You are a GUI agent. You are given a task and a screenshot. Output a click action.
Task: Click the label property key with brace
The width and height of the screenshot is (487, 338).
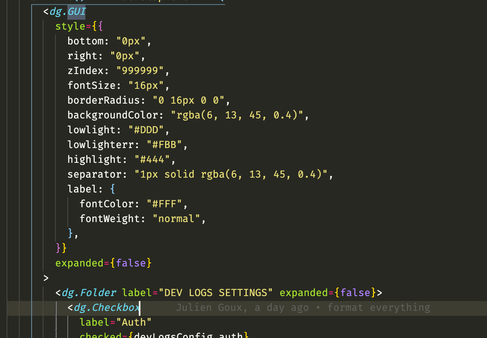point(91,189)
